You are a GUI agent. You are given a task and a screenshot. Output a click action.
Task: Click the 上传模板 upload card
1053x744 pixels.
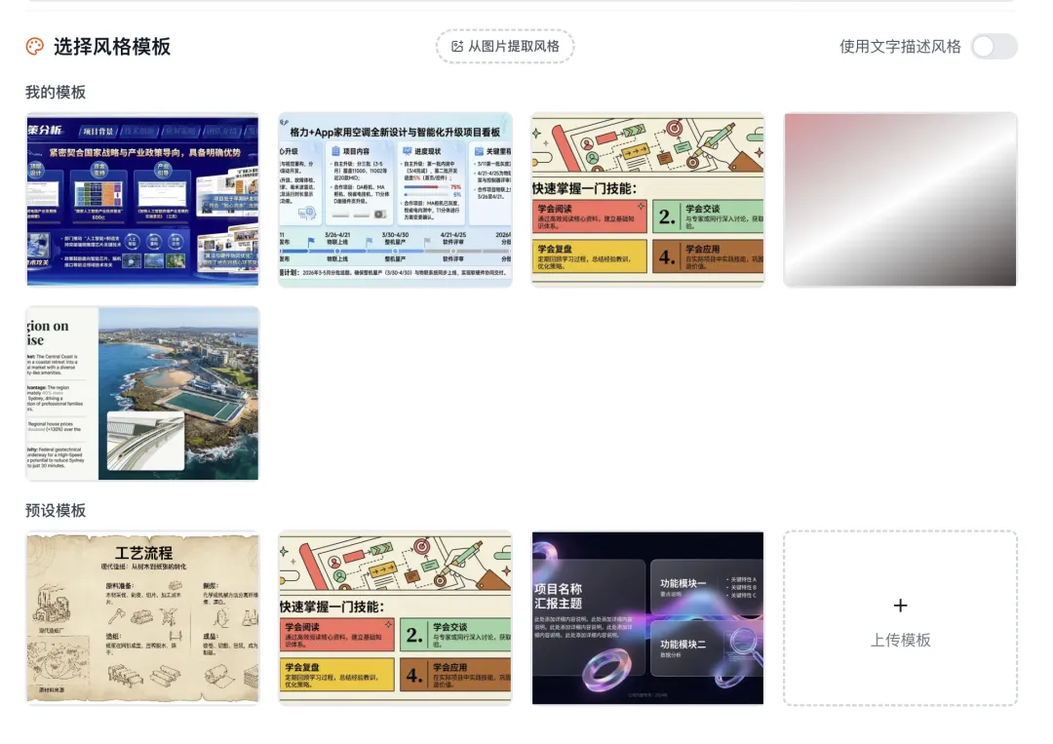tap(900, 618)
